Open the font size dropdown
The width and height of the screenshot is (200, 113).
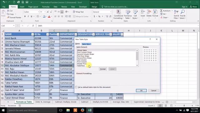45,12
